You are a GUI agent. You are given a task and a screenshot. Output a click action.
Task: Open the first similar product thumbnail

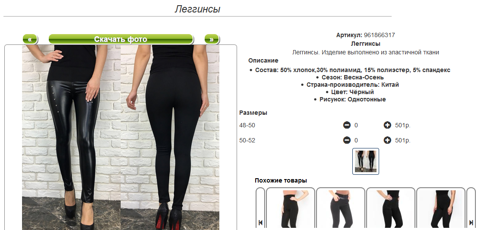tap(291, 209)
